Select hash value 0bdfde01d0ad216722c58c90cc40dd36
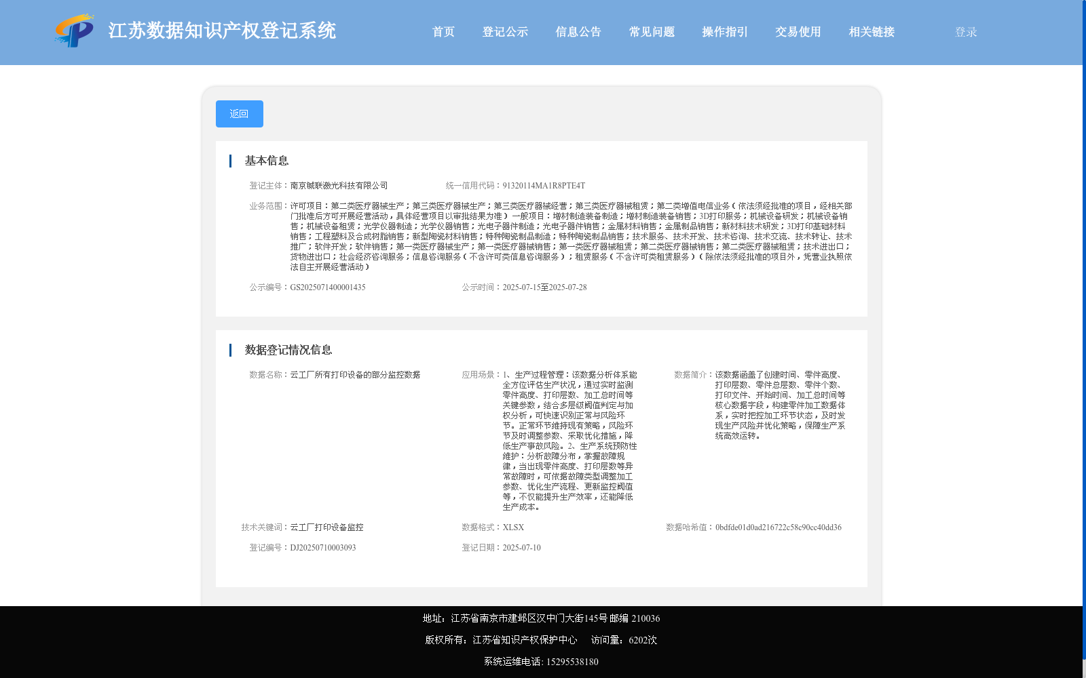Screen dimensions: 1086x678 click(x=779, y=527)
